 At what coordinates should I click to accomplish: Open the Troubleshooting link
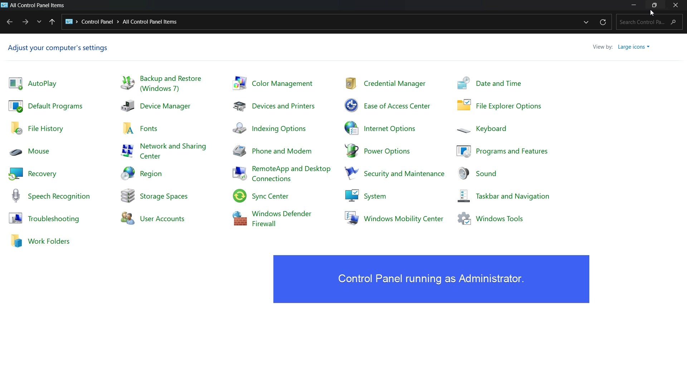tap(53, 219)
